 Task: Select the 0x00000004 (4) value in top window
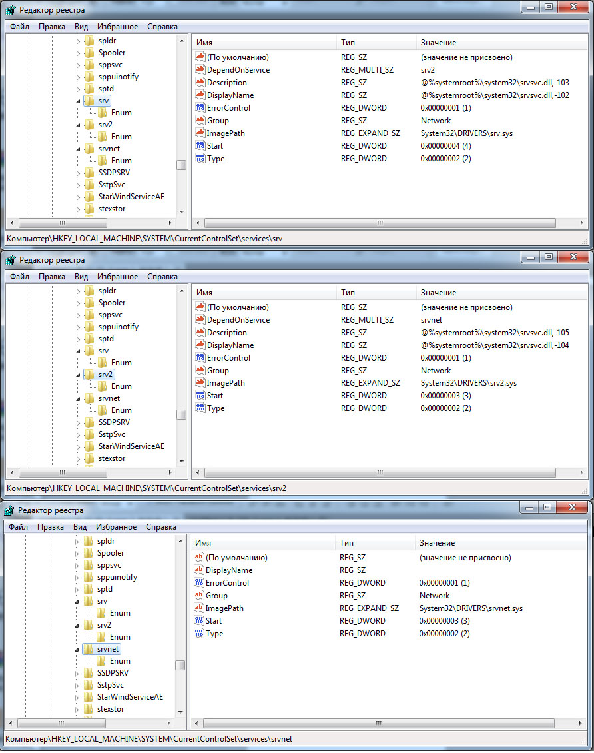tap(445, 145)
